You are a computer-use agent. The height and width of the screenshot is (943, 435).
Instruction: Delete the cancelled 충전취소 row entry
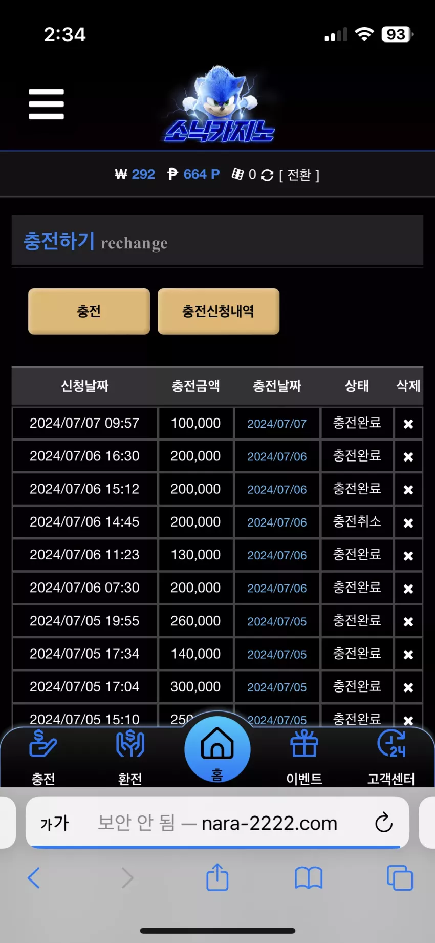[x=408, y=523]
